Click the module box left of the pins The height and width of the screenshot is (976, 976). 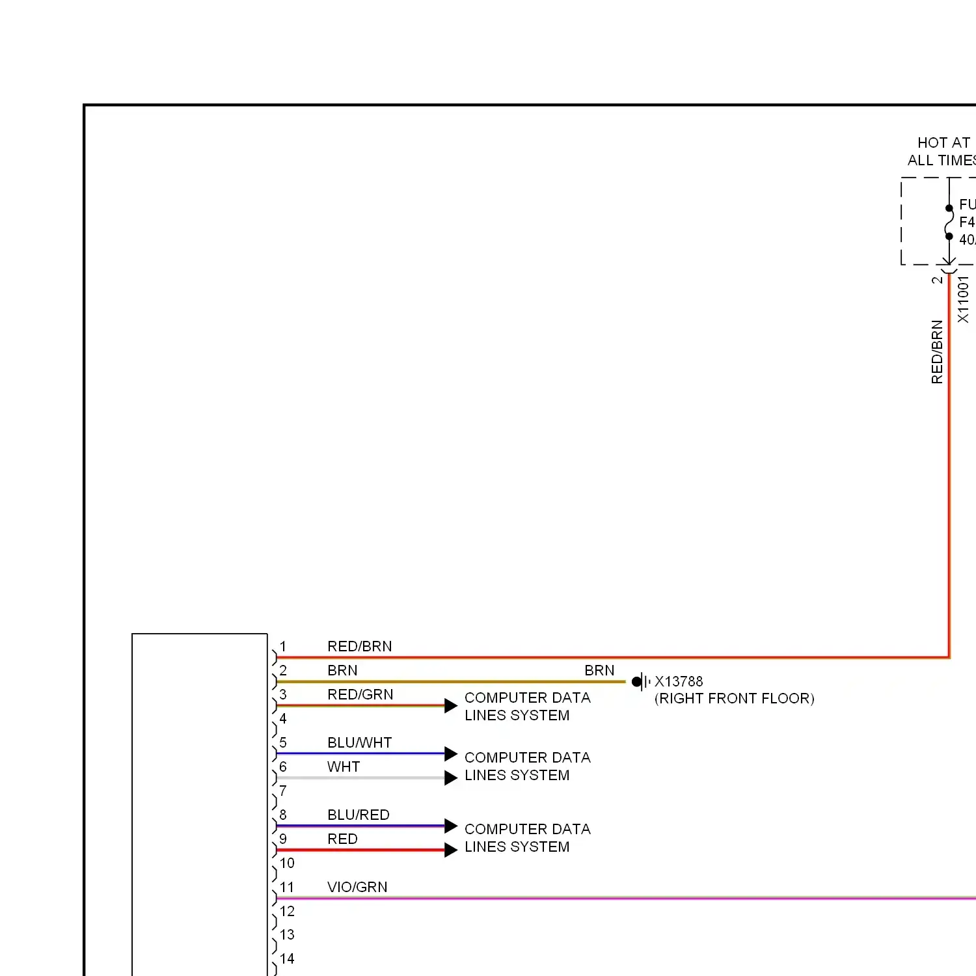tap(200, 804)
